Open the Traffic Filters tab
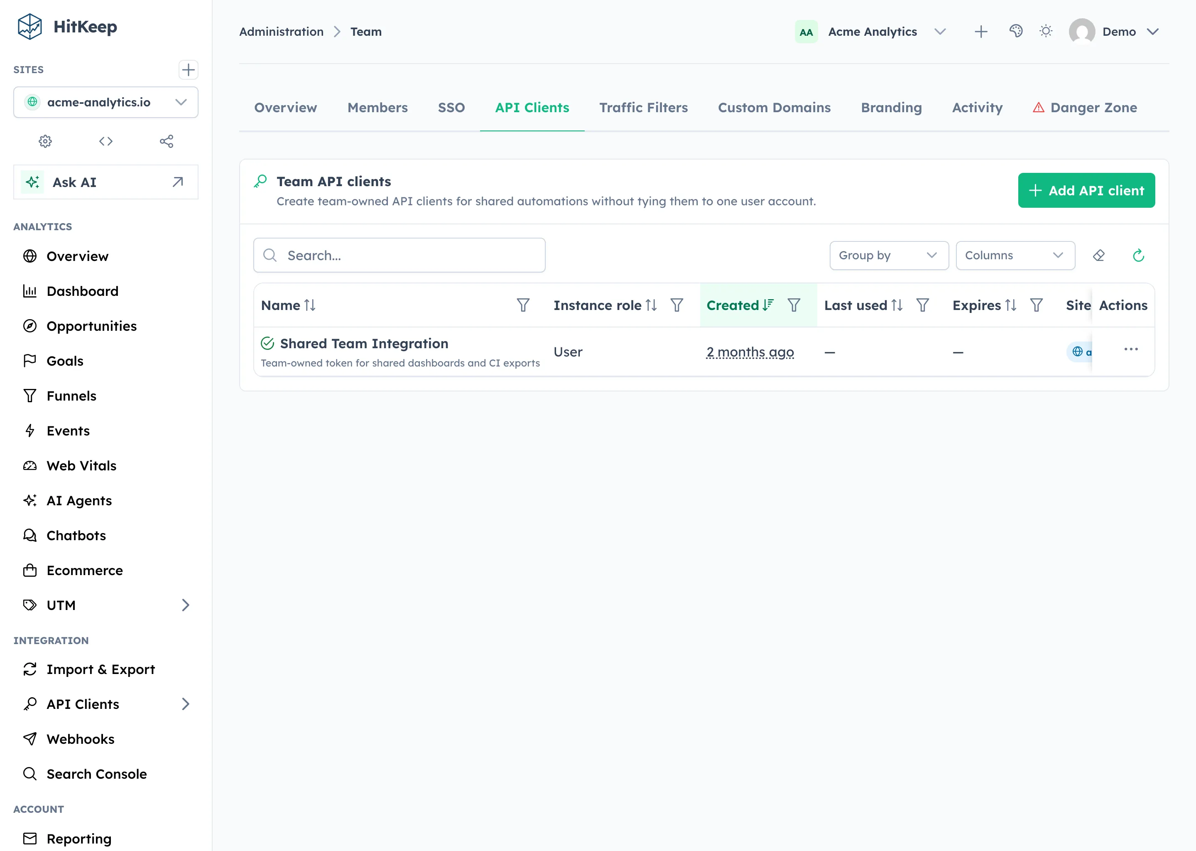This screenshot has height=851, width=1196. [x=644, y=108]
